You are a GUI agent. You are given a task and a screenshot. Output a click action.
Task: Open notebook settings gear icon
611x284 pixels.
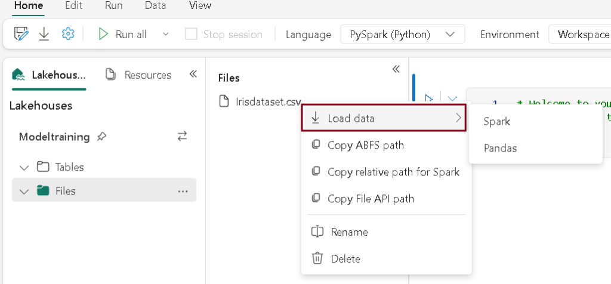[x=68, y=35]
